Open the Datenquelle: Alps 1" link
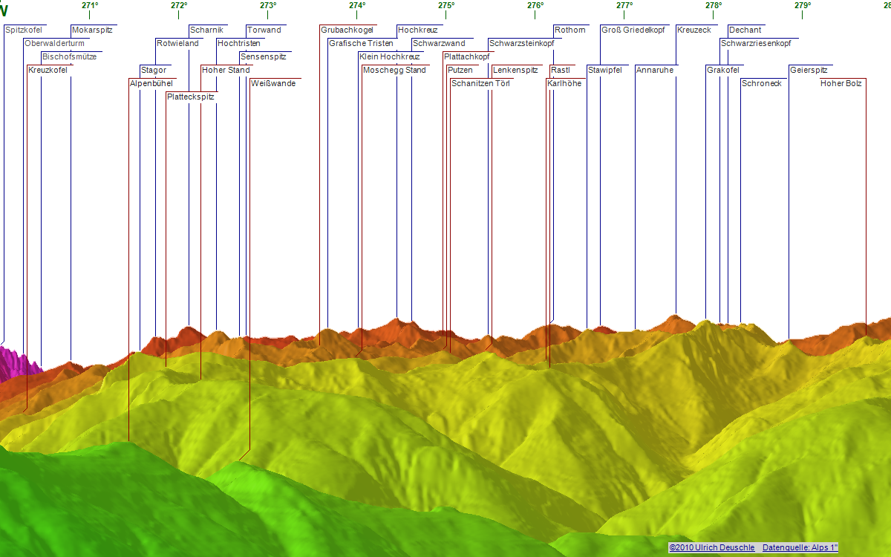The height and width of the screenshot is (557, 891). (x=800, y=547)
